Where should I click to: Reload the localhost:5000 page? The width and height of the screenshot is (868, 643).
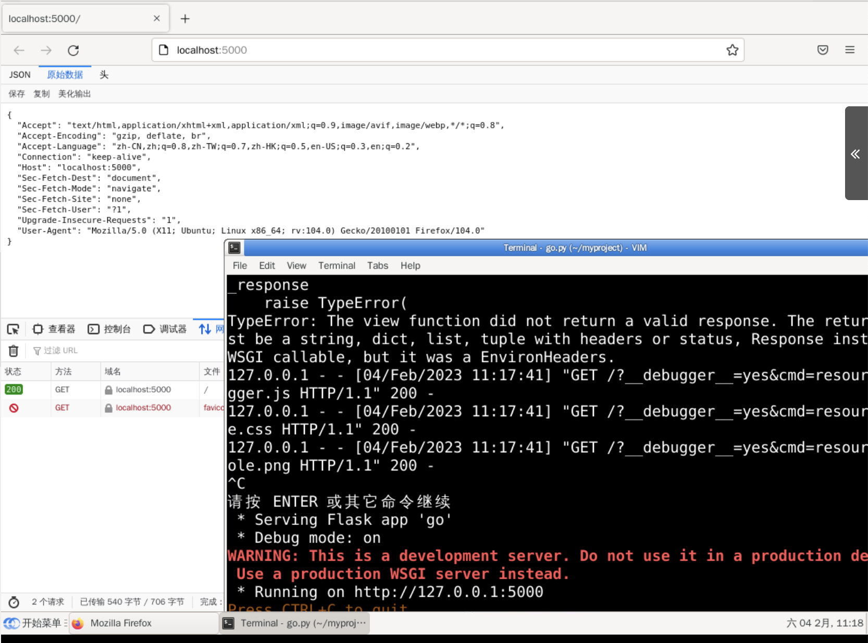click(x=73, y=50)
